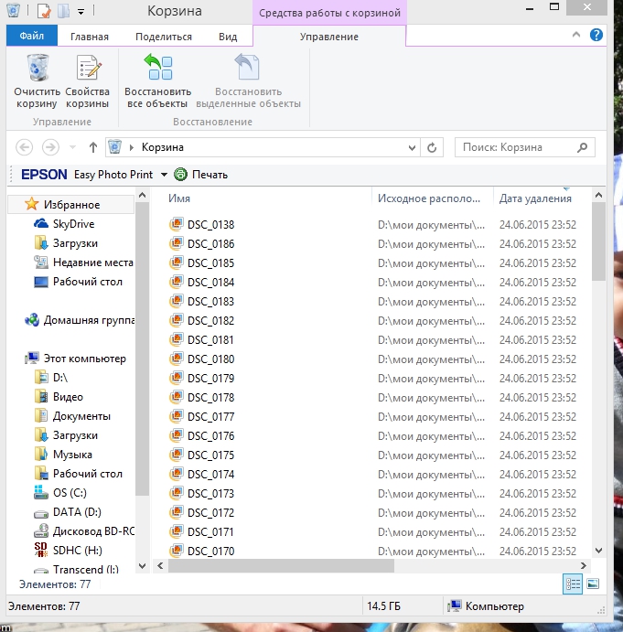Collapse the ribbon with the chevron arrow
Viewport: 623px width, 632px height.
tap(576, 36)
